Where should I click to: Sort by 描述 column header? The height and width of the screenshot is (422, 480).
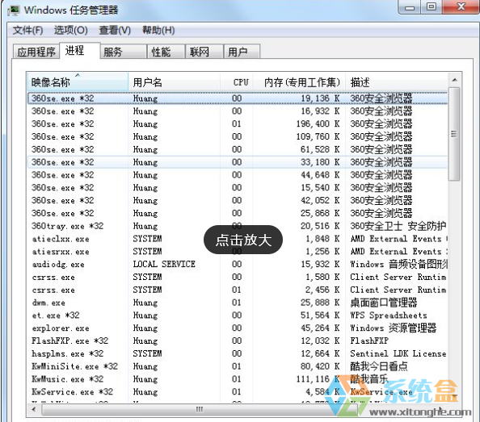pos(397,81)
